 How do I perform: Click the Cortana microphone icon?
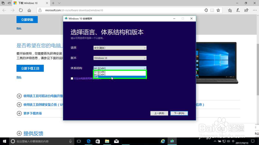(70, 141)
